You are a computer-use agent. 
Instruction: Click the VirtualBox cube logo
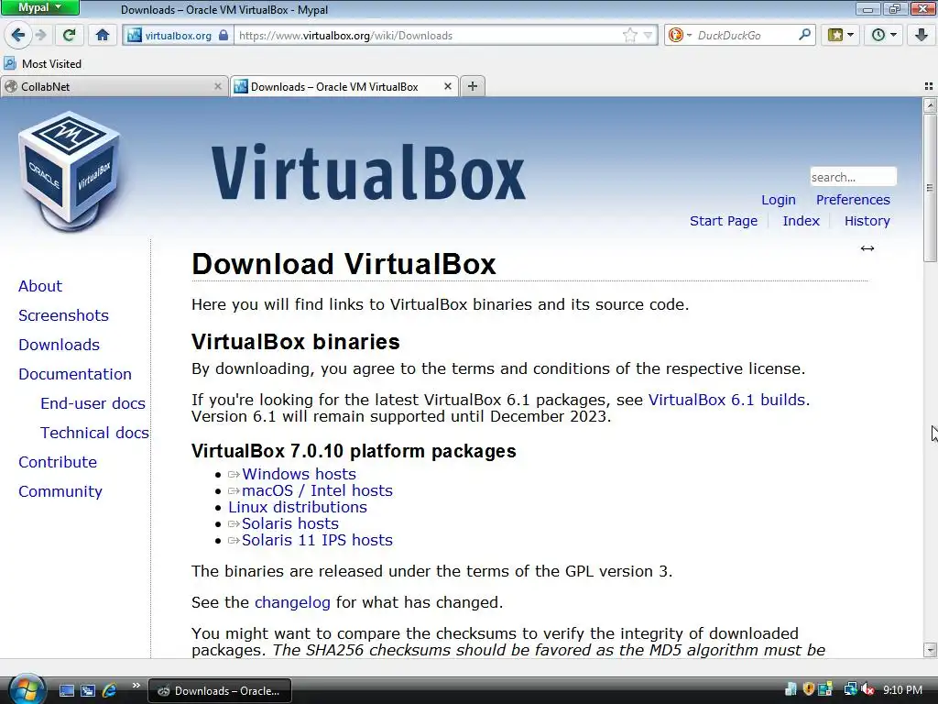pyautogui.click(x=70, y=171)
